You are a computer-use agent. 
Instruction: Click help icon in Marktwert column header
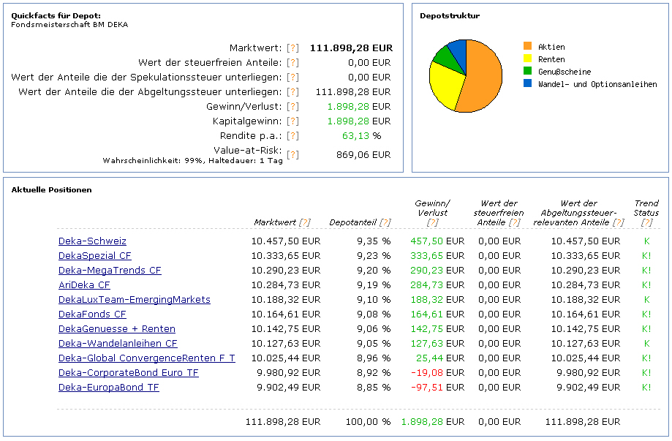click(x=304, y=222)
